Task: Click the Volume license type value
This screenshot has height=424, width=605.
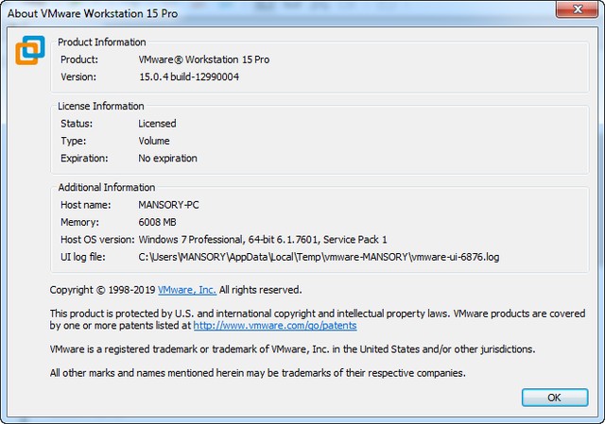Action: [x=154, y=141]
